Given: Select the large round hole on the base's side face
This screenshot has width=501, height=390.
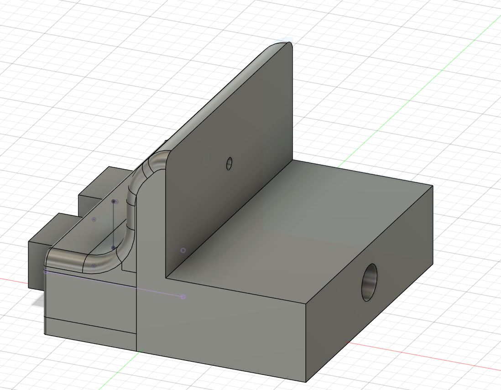Looking at the screenshot, I should pyautogui.click(x=369, y=282).
